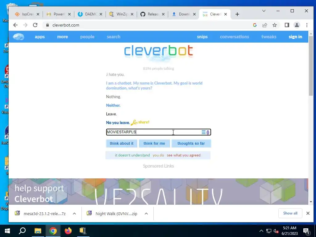The height and width of the screenshot is (237, 316).
Task: Open the Chrome profile avatar icon
Action: click(x=297, y=25)
